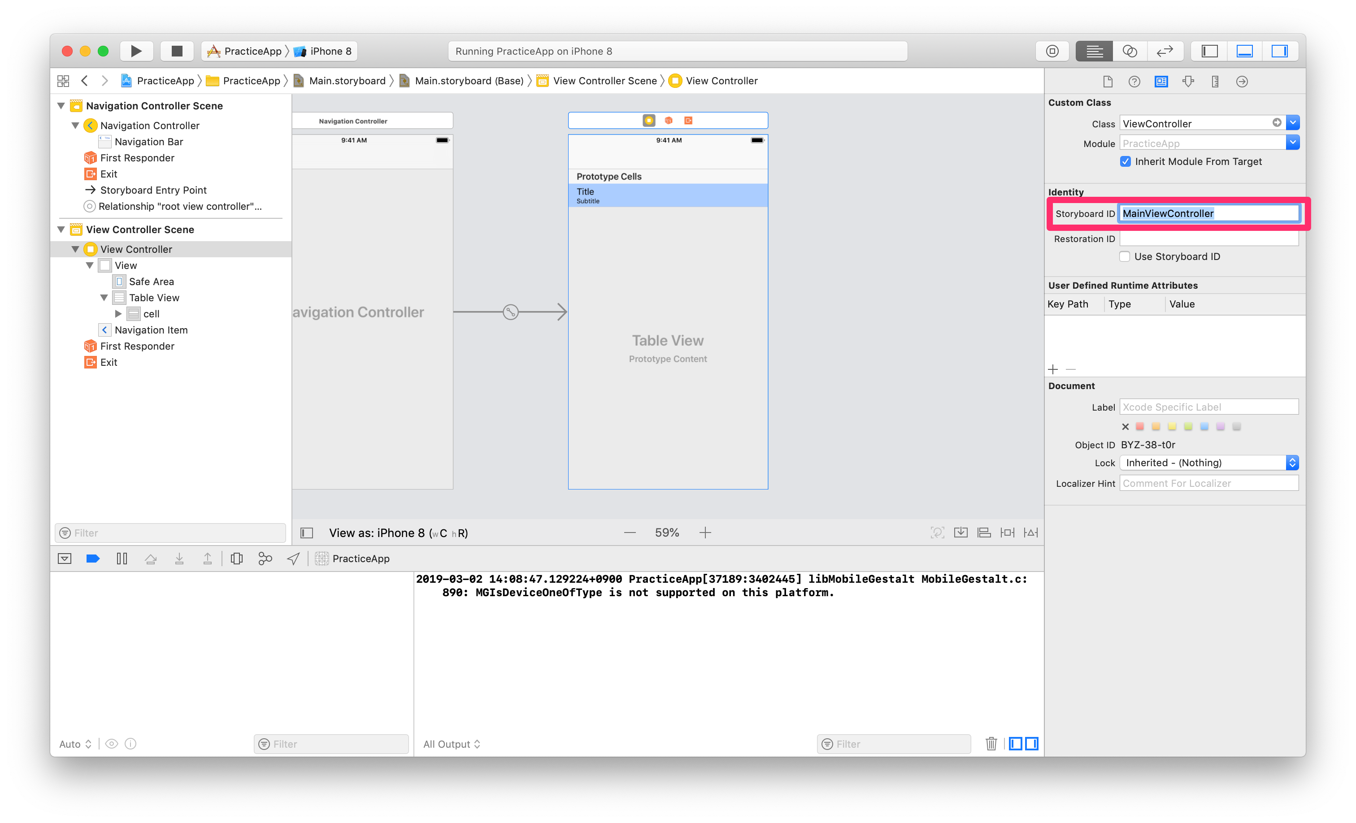Open the Class dropdown arrow

coord(1293,123)
